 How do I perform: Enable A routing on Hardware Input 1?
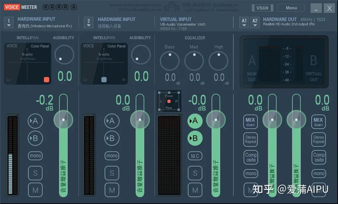35,121
